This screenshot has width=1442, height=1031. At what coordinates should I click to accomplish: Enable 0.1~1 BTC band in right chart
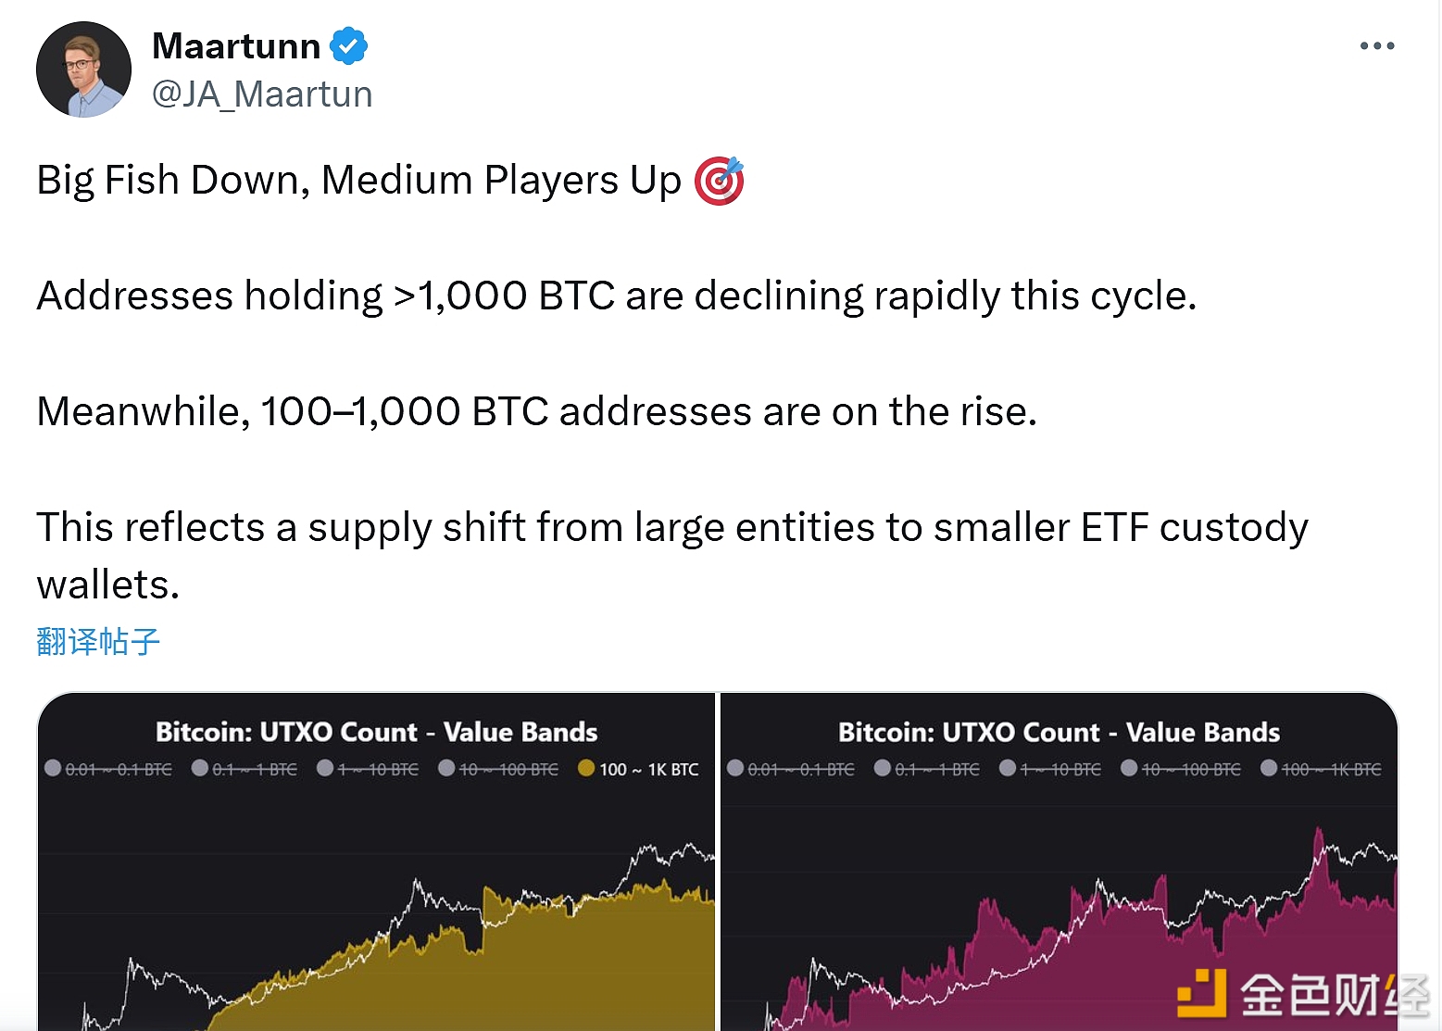click(927, 769)
